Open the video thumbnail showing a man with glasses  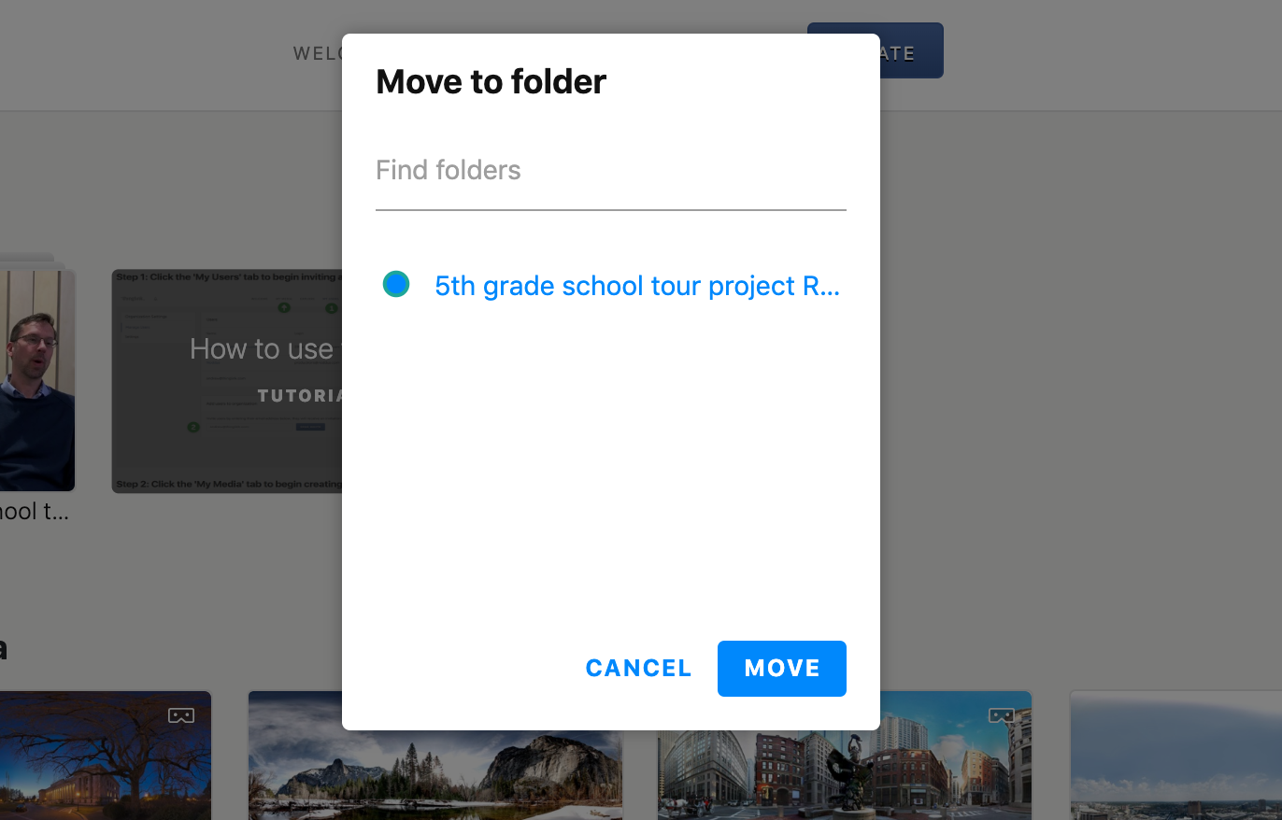pyautogui.click(x=37, y=380)
